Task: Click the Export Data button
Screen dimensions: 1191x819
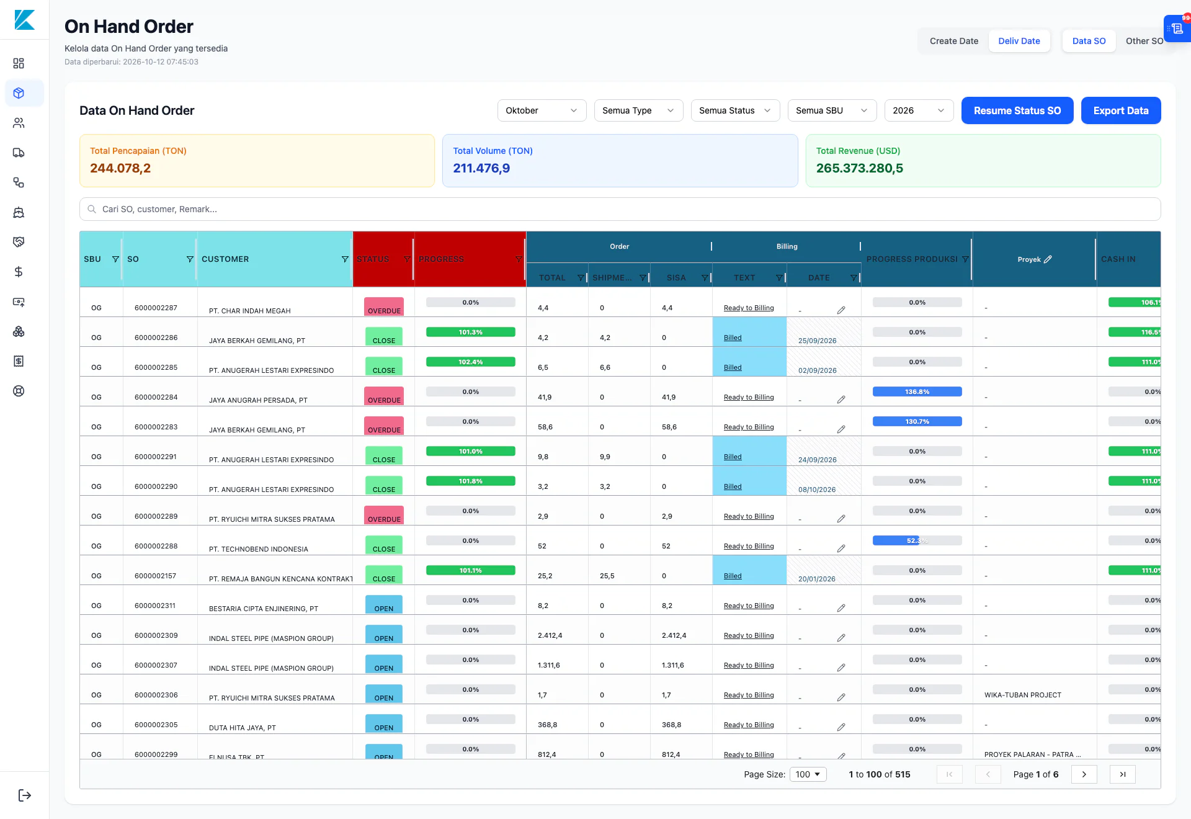Action: click(1121, 110)
